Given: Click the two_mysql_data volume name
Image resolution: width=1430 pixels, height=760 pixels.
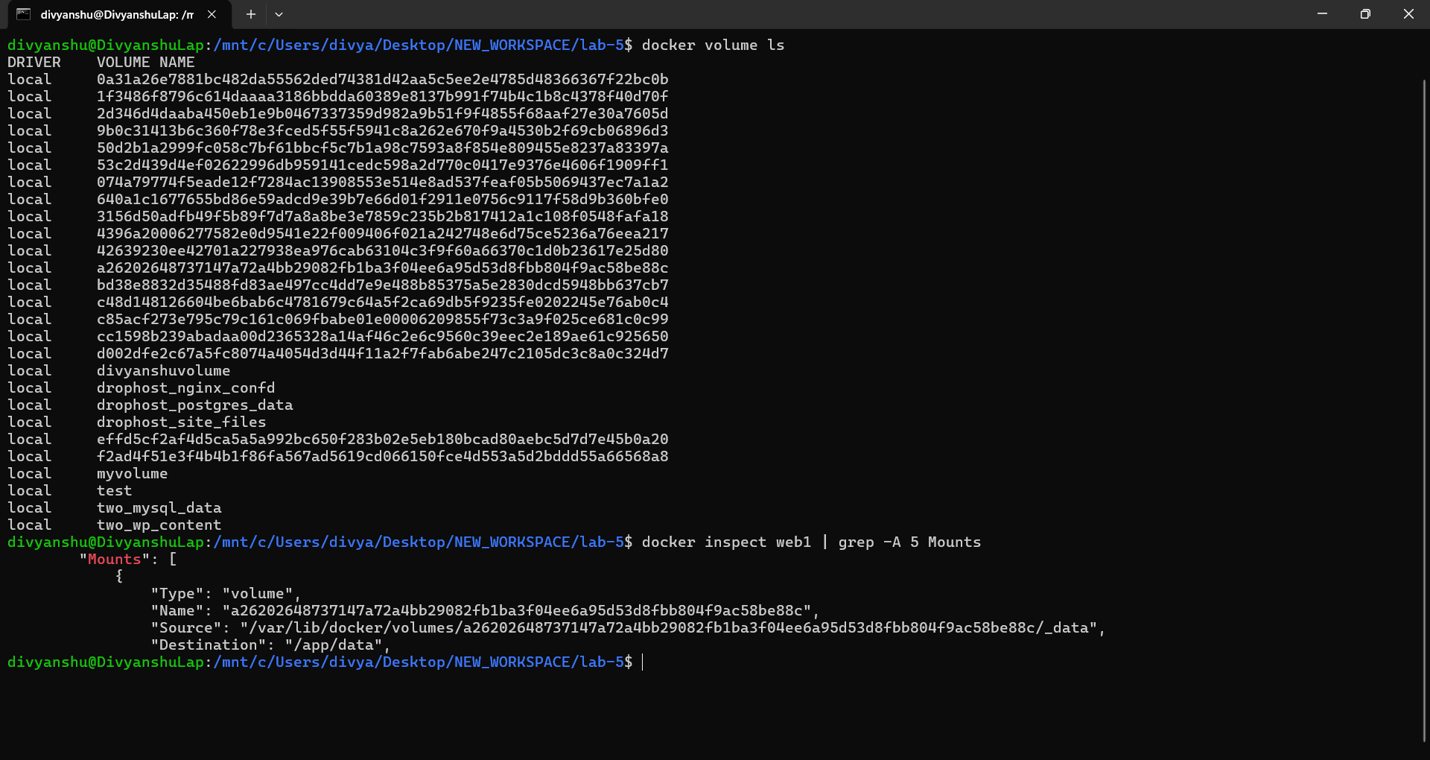Looking at the screenshot, I should pyautogui.click(x=159, y=508).
